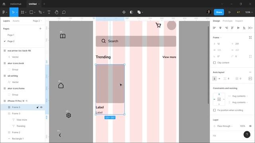Select the Comment tool

click(64, 12)
